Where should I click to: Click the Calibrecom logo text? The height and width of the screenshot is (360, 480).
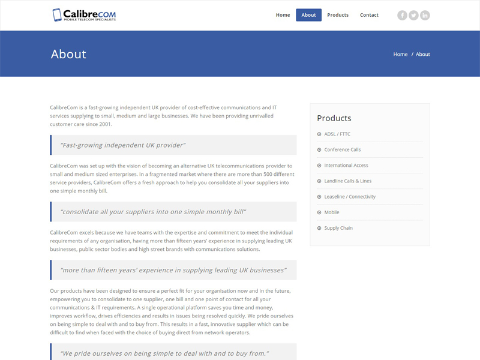click(89, 14)
